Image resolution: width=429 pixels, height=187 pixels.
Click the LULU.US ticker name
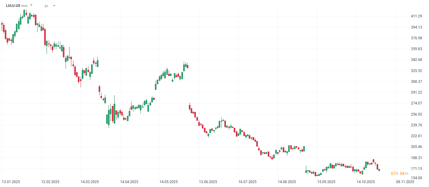[x=13, y=6]
